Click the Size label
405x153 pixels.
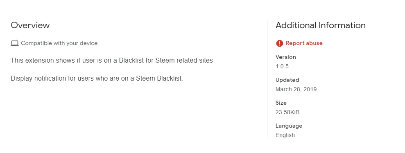point(281,103)
